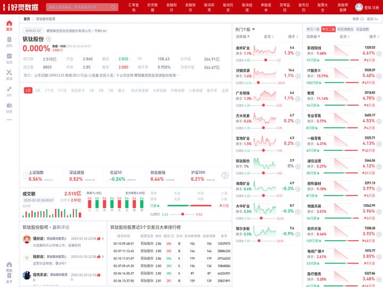The image size is (383, 287).
Task: Click the 好灵数据 site logo
Action: click(x=21, y=7)
